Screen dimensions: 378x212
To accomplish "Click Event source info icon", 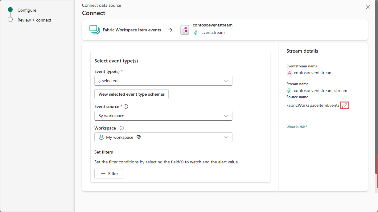I will [x=126, y=106].
